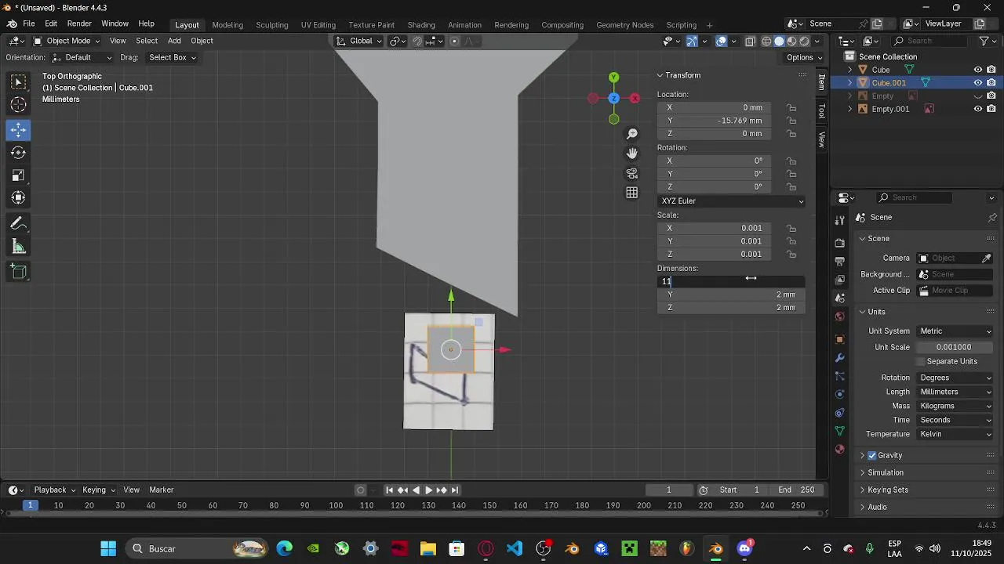Hide Cube in viewport via eye icon
The width and height of the screenshot is (1004, 564).
[x=978, y=70]
